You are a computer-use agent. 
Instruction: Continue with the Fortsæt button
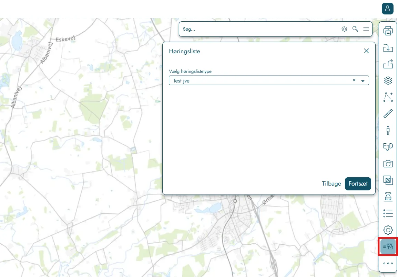pyautogui.click(x=358, y=184)
